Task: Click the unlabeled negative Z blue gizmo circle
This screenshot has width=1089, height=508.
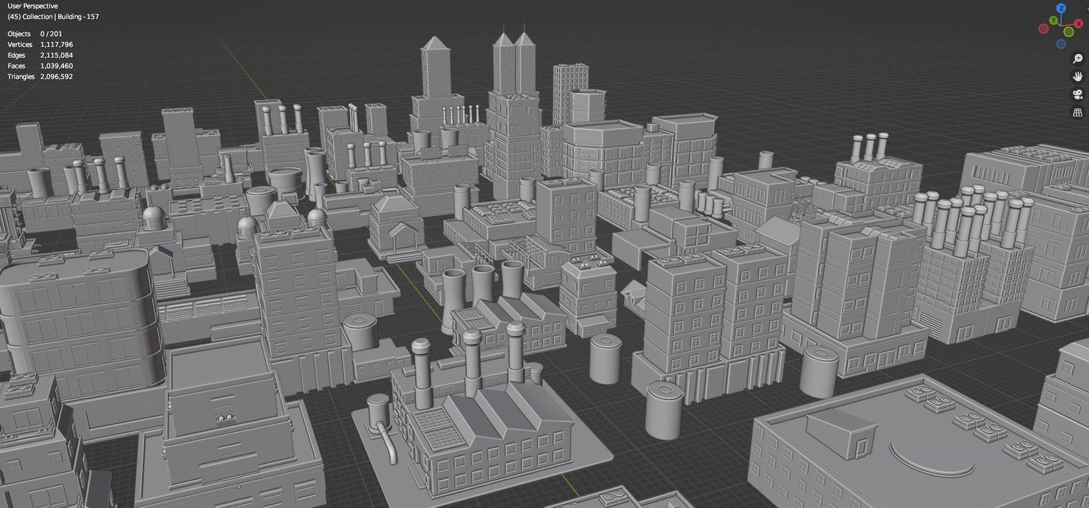Action: [x=1061, y=44]
